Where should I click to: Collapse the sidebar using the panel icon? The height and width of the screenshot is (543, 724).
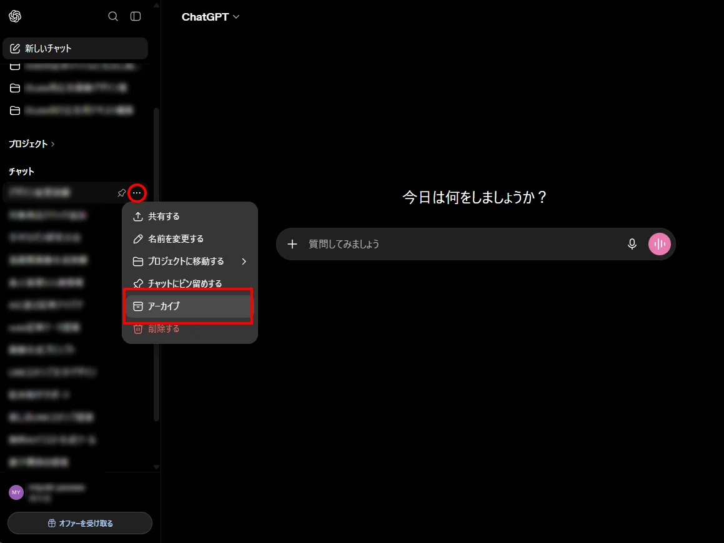(x=136, y=16)
